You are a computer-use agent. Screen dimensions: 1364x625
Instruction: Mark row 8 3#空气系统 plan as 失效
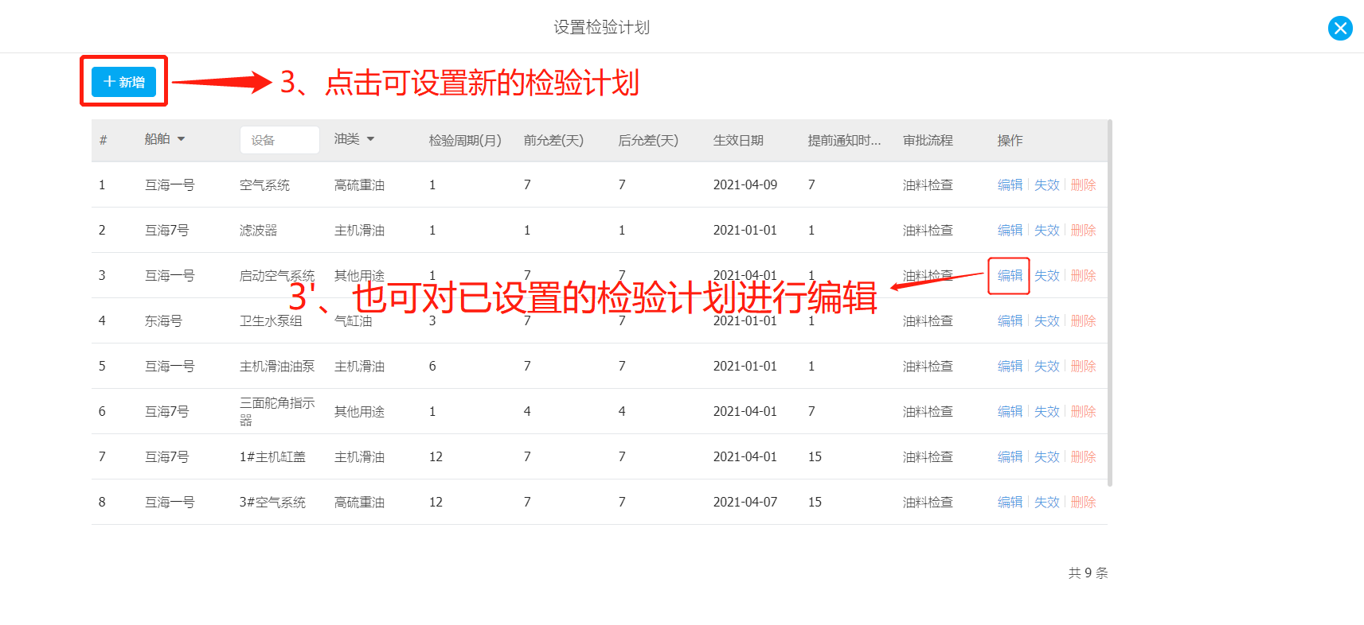(1046, 502)
